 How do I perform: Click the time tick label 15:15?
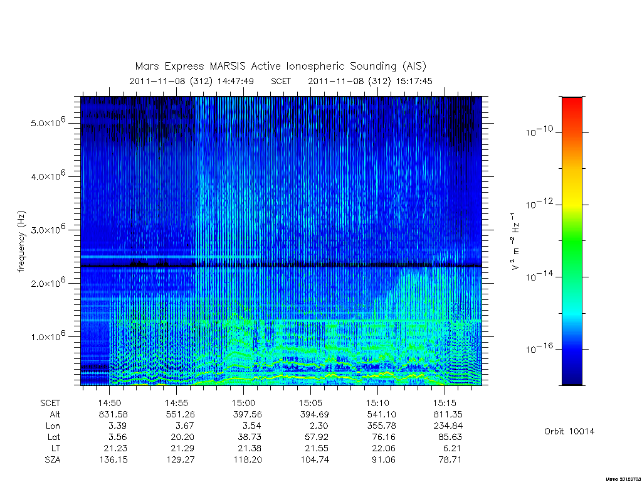point(445,404)
